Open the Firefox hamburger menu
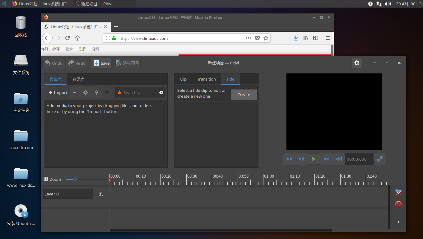 click(328, 38)
